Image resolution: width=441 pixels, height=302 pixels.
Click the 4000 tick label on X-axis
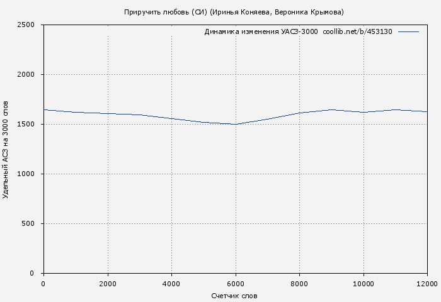click(171, 284)
